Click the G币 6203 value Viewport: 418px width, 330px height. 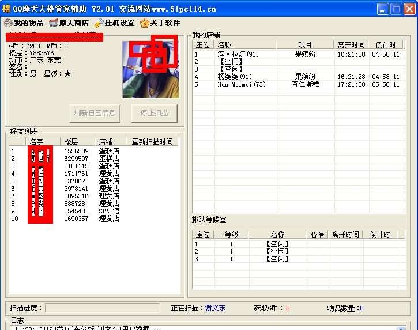(33, 46)
